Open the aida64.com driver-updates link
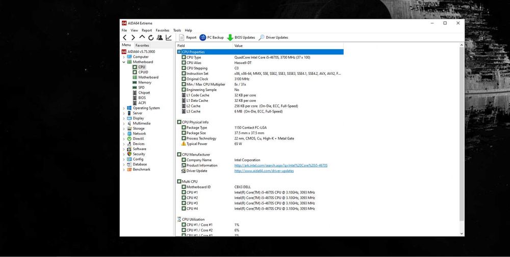Viewport: 510px width, 257px height. tap(264, 170)
